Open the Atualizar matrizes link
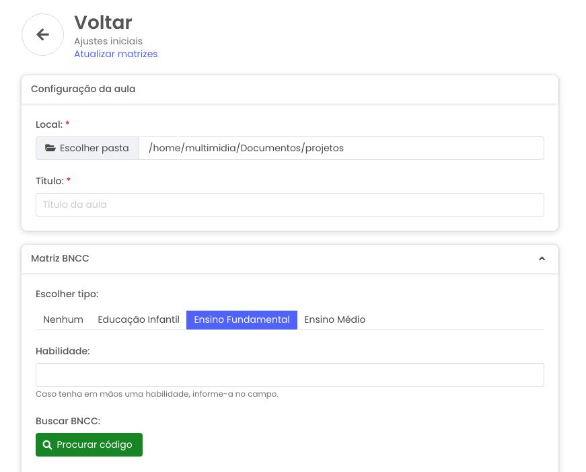This screenshot has width=586, height=472. (x=116, y=54)
